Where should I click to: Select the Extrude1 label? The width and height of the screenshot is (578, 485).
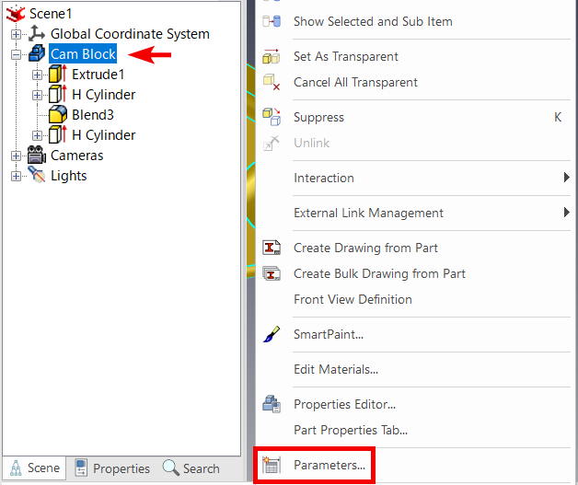point(98,74)
